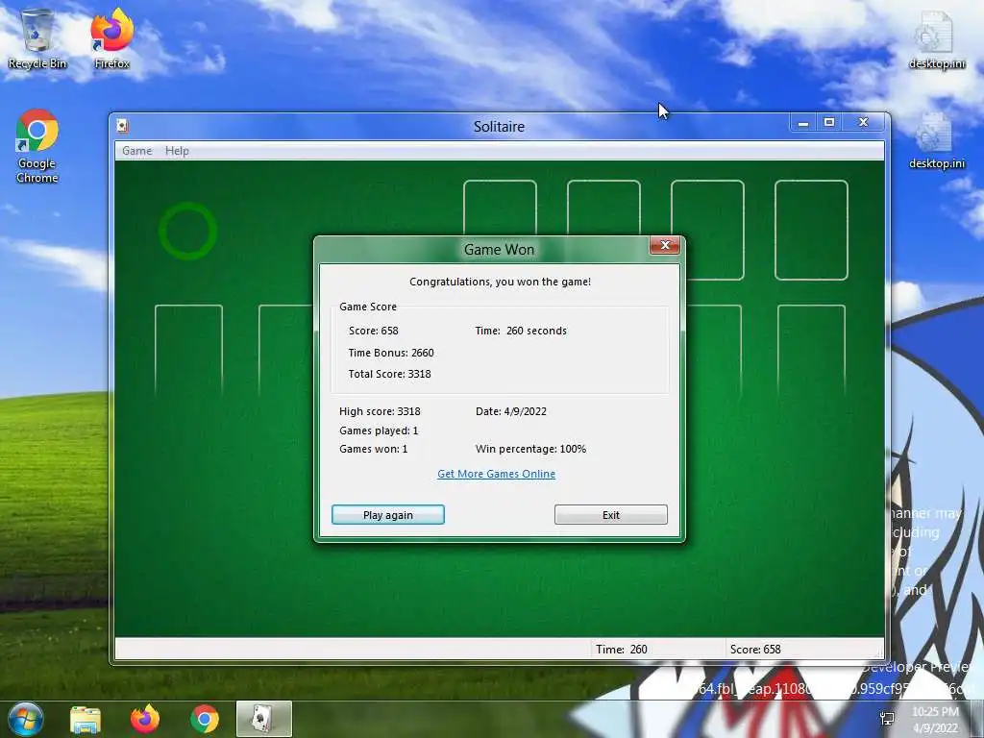Open File Explorer from the taskbar

(x=86, y=719)
